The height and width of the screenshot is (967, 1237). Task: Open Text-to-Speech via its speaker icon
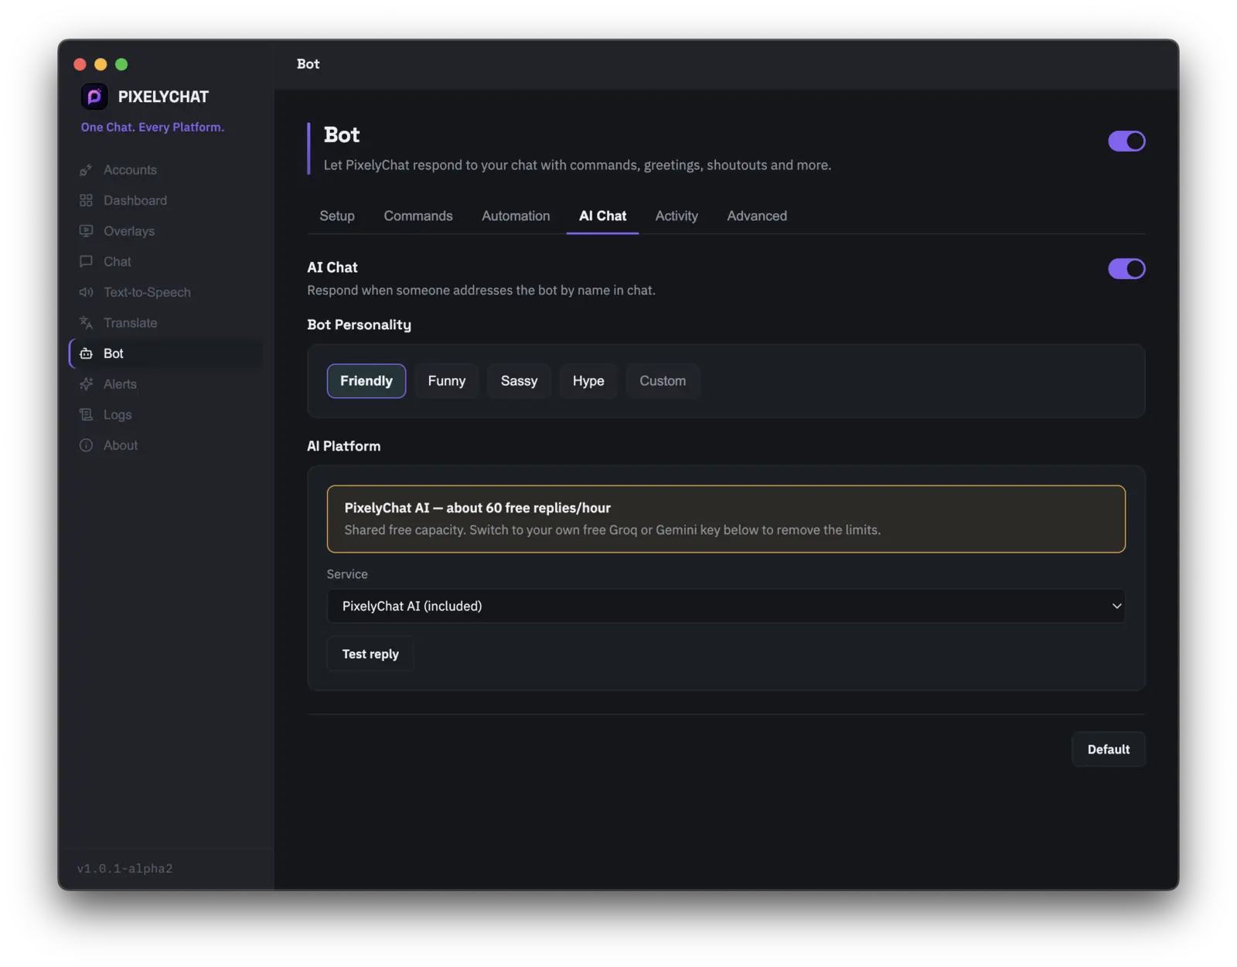click(x=86, y=292)
